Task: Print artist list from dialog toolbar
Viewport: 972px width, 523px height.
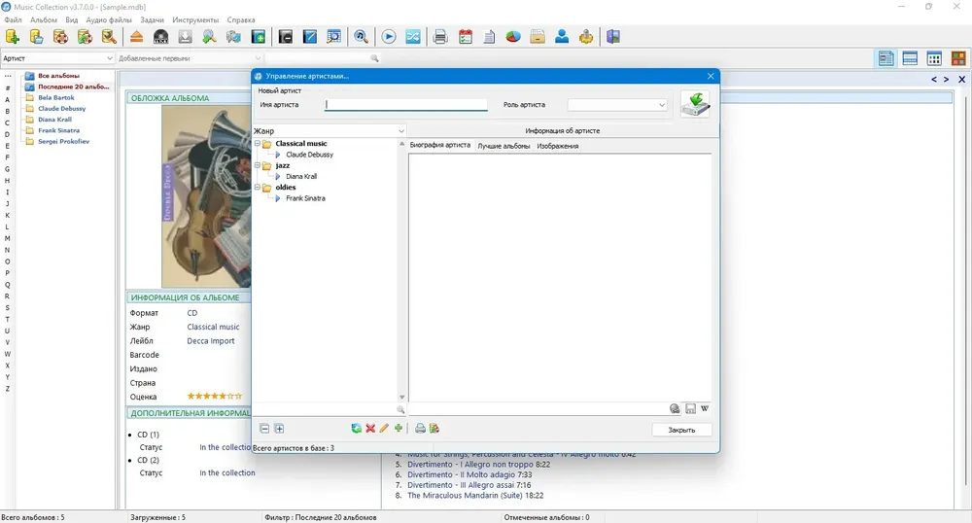Action: (x=420, y=428)
